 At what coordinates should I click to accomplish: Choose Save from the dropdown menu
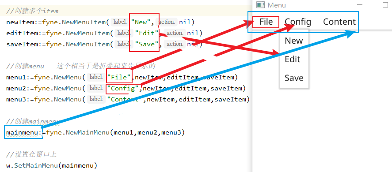(x=294, y=78)
